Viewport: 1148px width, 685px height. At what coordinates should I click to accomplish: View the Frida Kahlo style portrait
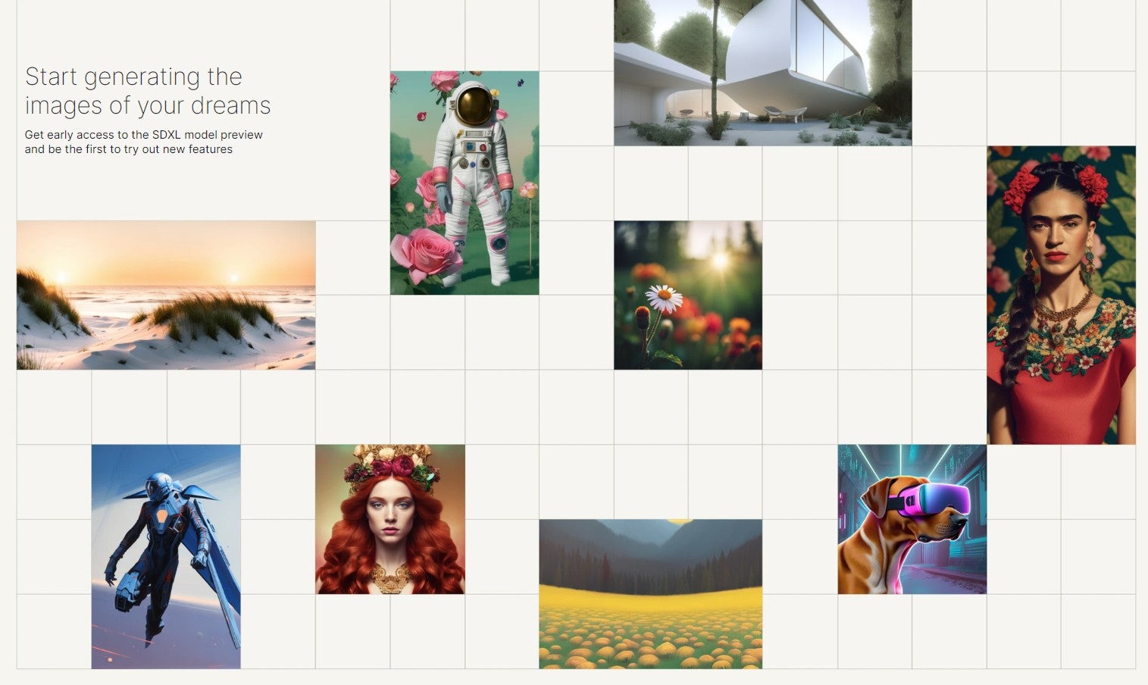pos(1061,295)
